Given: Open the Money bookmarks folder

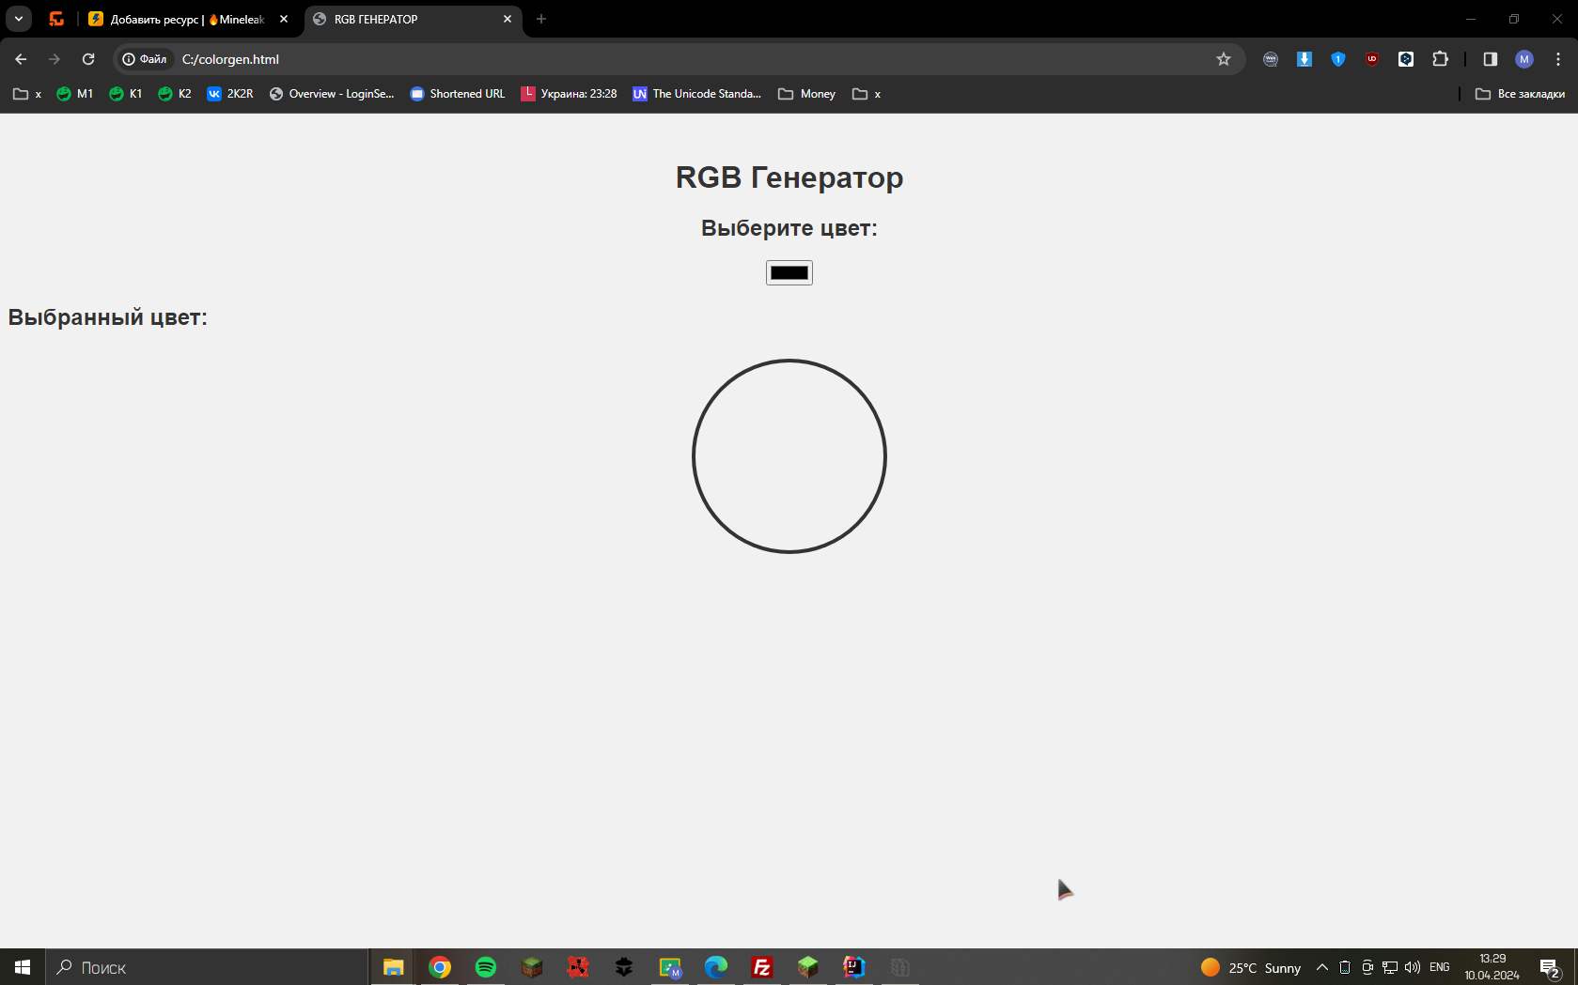Looking at the screenshot, I should (806, 94).
